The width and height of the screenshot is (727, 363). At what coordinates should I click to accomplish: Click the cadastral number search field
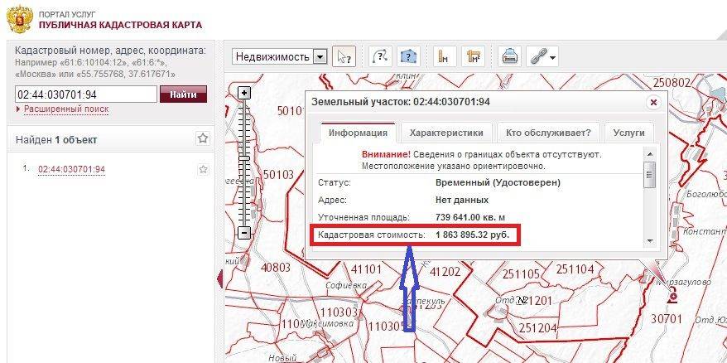click(85, 94)
